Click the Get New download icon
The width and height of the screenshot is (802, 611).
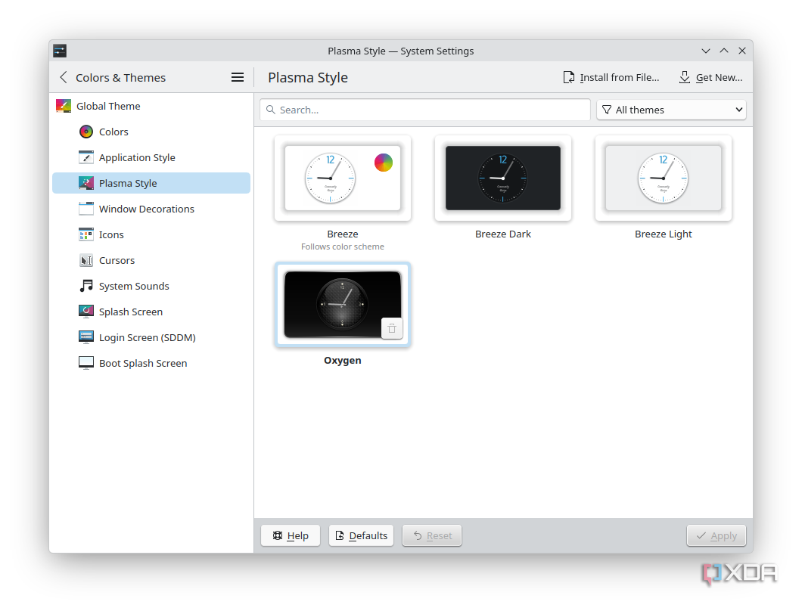685,77
